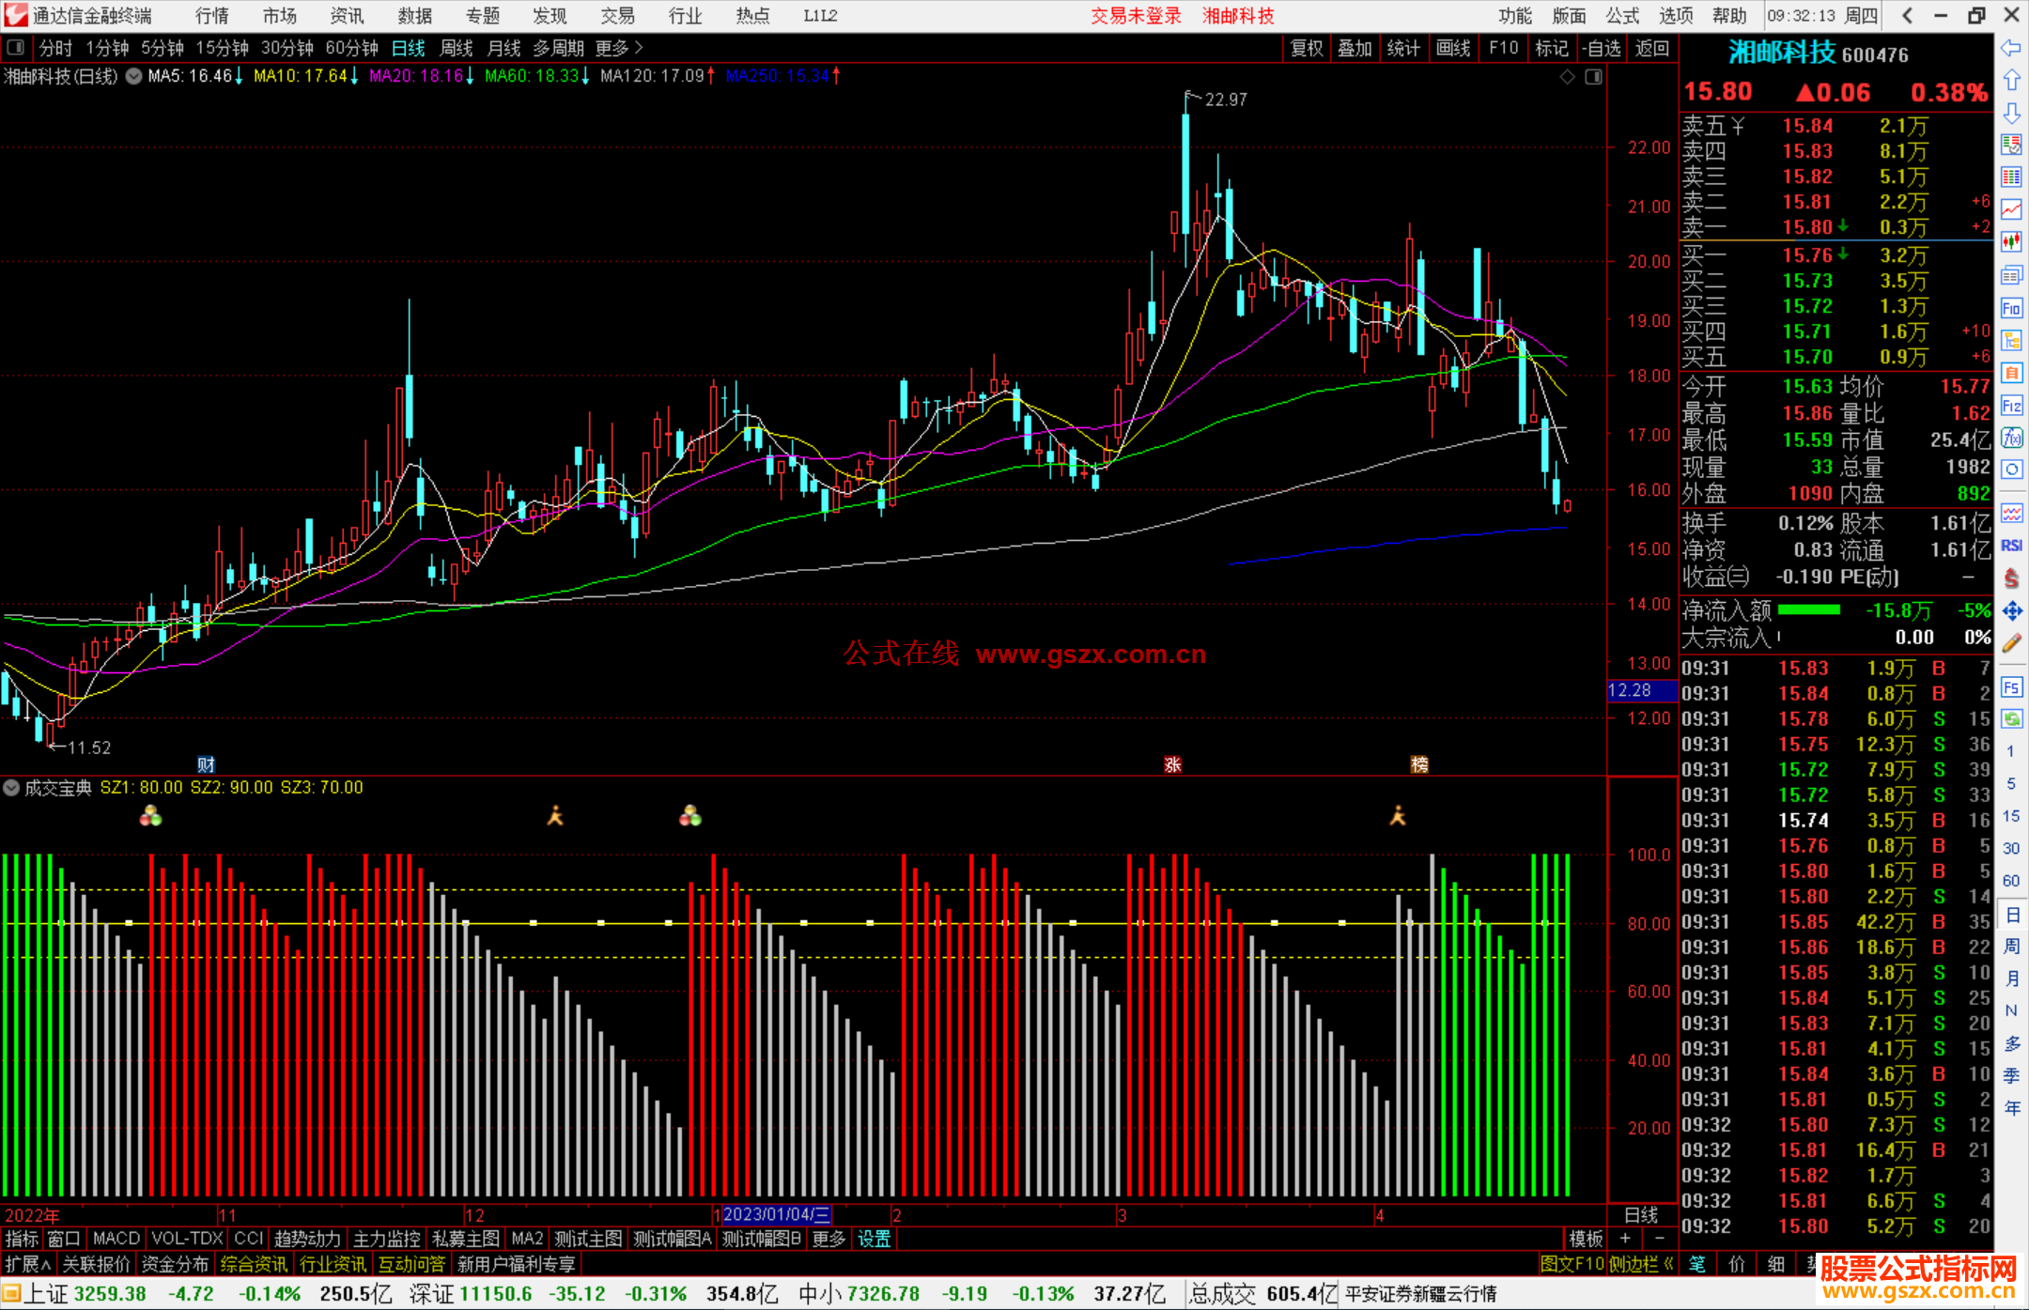Select the pencil drawing tool icon
Image resolution: width=2029 pixels, height=1310 pixels.
point(2011,644)
